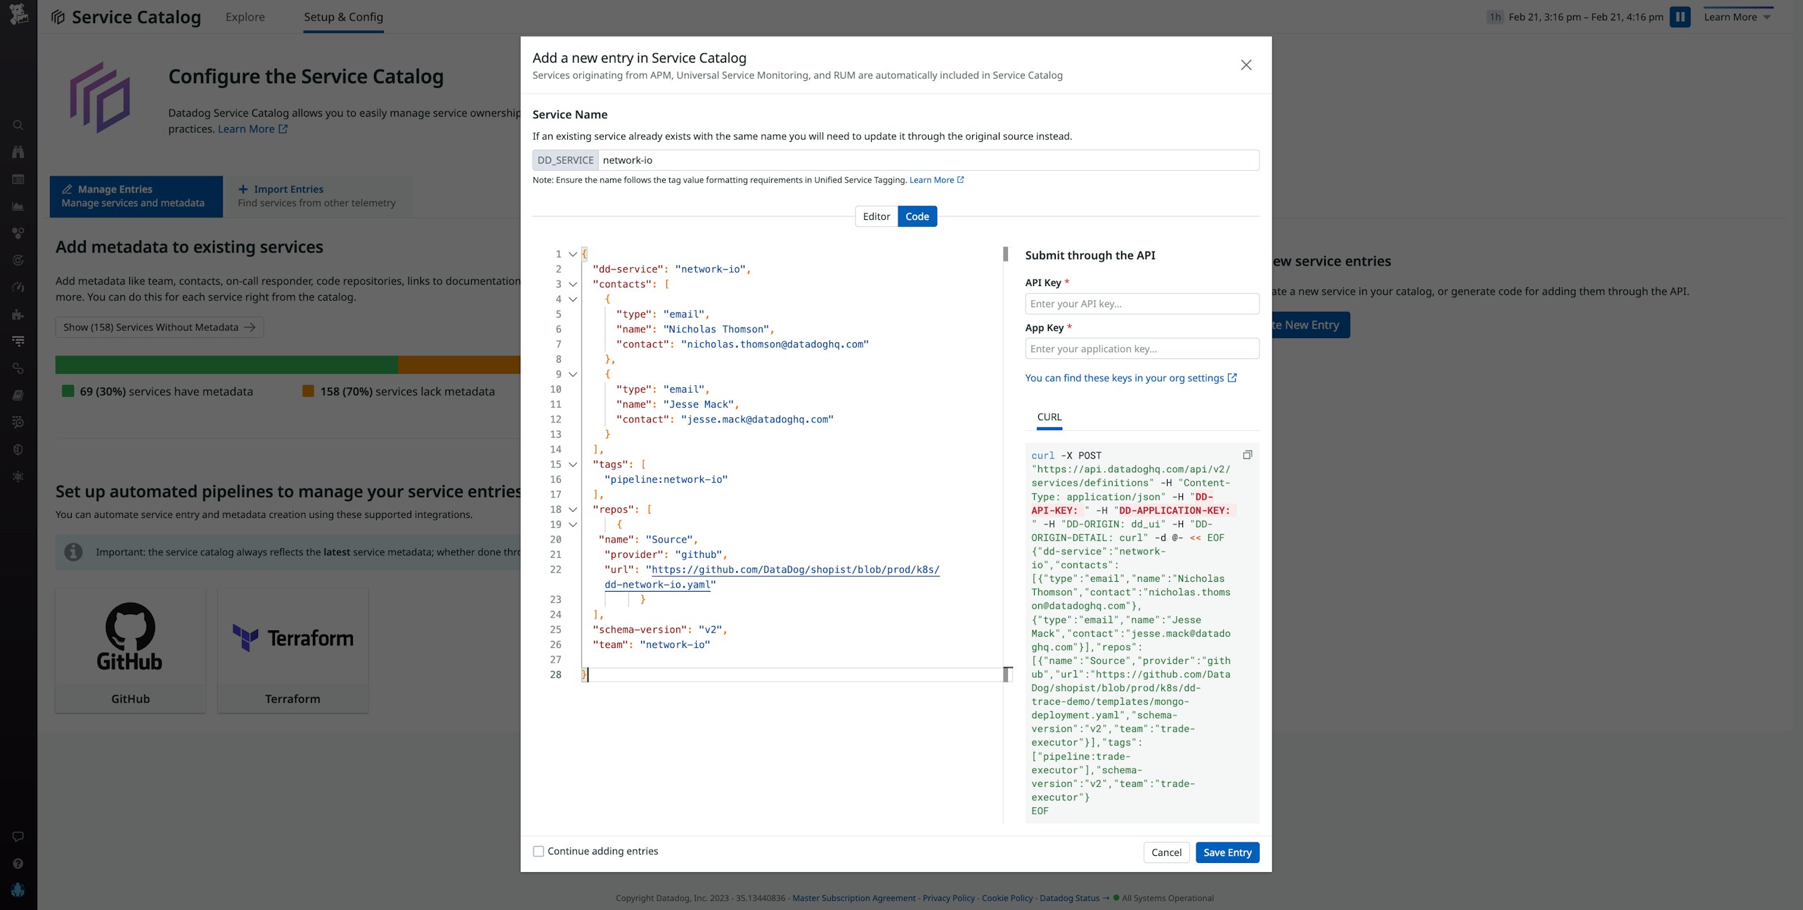Open feedback chat bubble icon in sidebar
This screenshot has height=910, width=1803.
(x=18, y=836)
